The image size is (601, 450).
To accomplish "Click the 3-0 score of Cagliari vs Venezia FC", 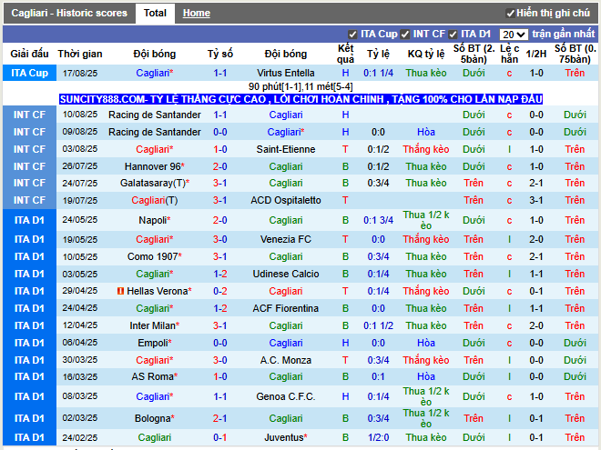I will pyautogui.click(x=220, y=239).
